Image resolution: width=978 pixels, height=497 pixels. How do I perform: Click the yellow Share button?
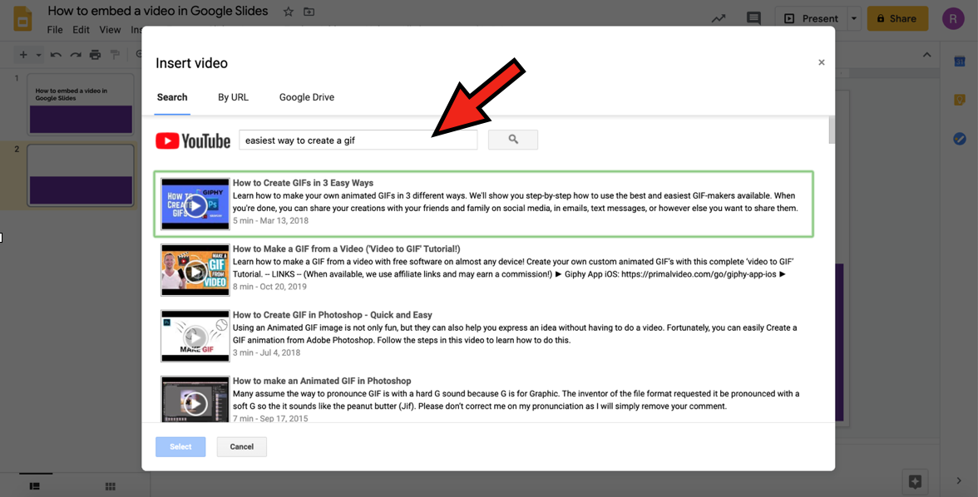(x=897, y=18)
